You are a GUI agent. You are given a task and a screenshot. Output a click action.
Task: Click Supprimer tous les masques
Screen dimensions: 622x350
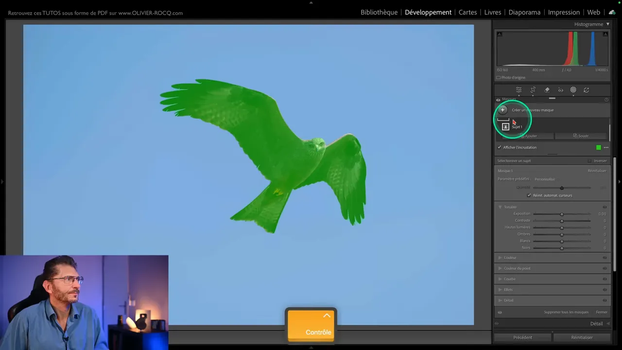pyautogui.click(x=566, y=312)
